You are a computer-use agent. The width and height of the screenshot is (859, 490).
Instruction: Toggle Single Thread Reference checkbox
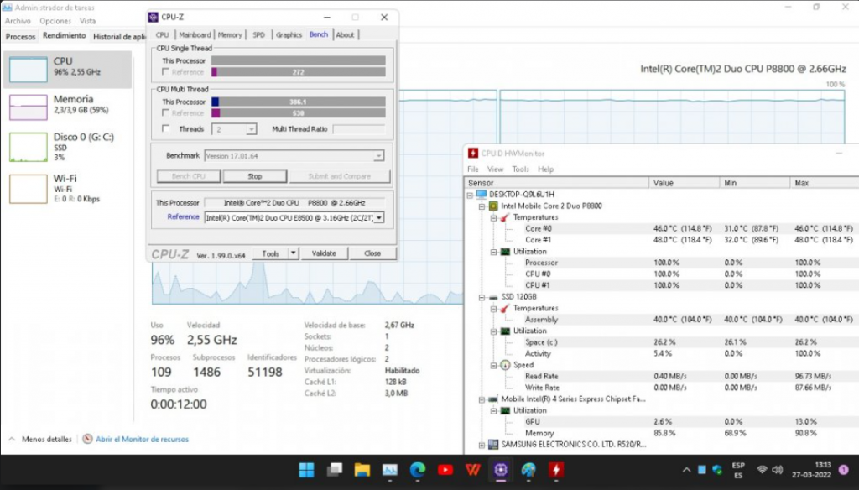click(x=165, y=72)
